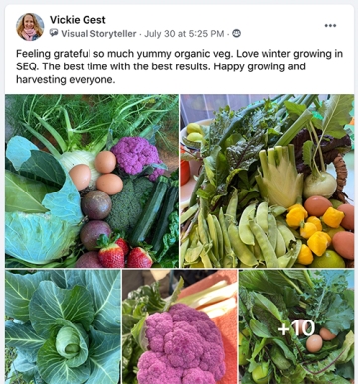Click the Visual Storyteller badge icon
This screenshot has height=384, width=358.
[x=54, y=33]
